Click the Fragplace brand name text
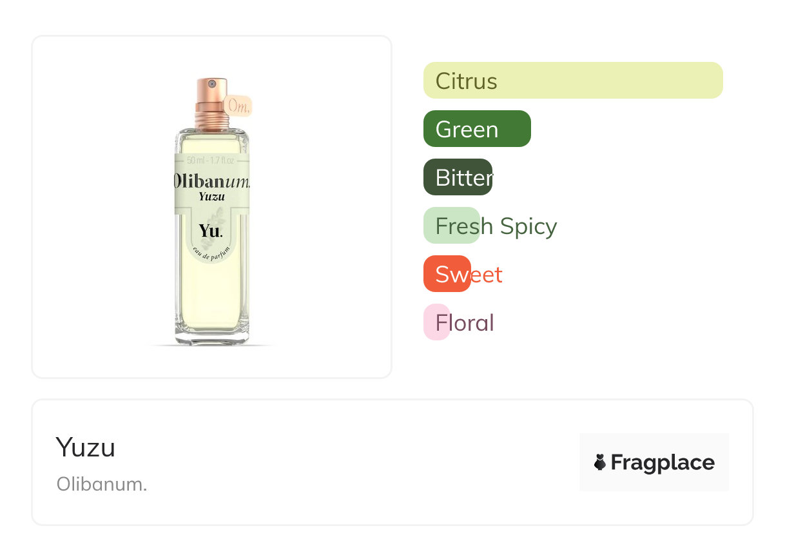 (663, 462)
